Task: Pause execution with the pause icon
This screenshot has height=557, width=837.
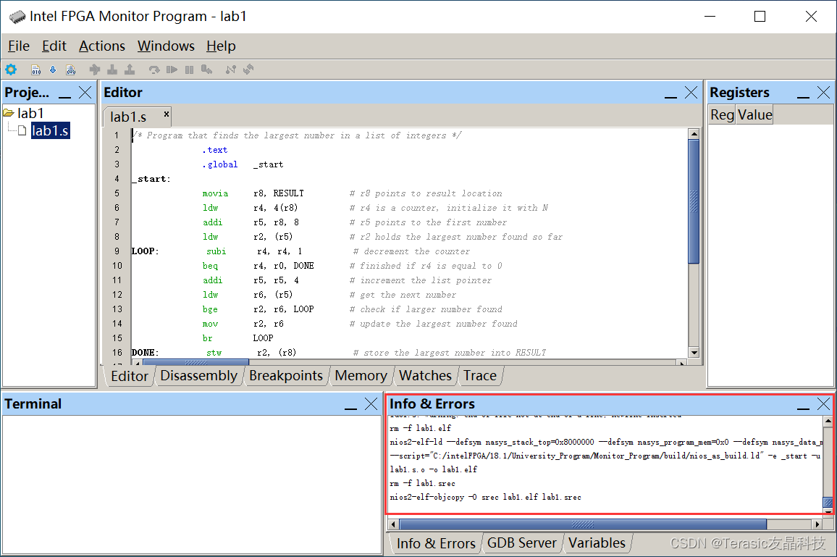Action: click(x=190, y=70)
